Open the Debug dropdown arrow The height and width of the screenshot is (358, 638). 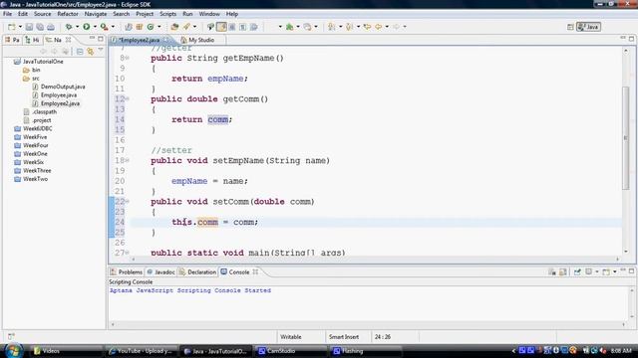click(77, 27)
